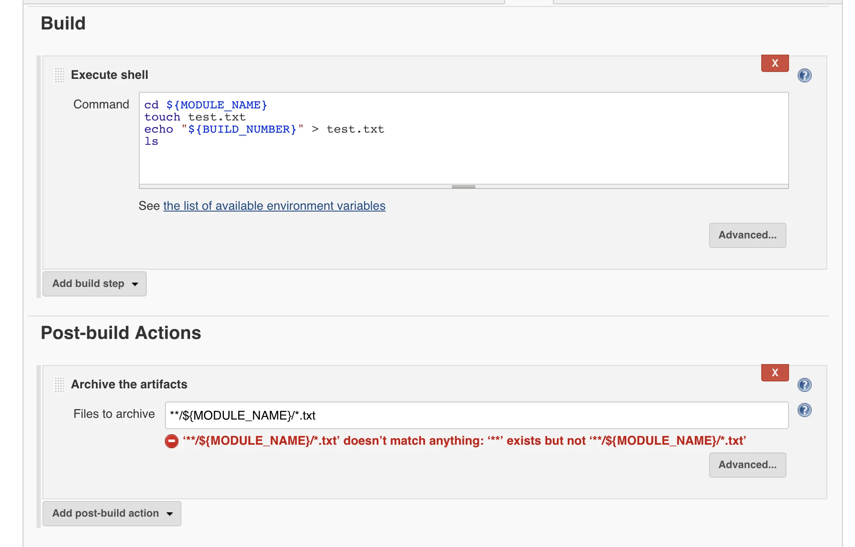Click the Command textarea resize handle
The image size is (855, 547).
click(x=463, y=187)
